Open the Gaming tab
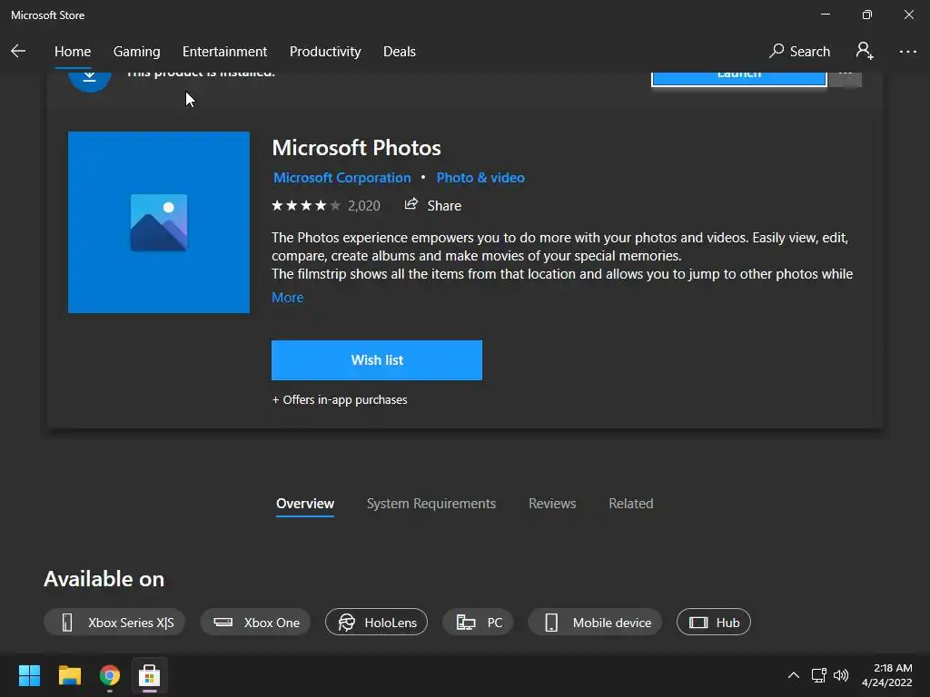Viewport: 930px width, 697px height. (136, 52)
